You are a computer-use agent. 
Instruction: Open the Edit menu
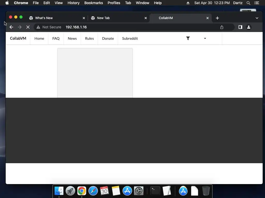[x=47, y=3]
